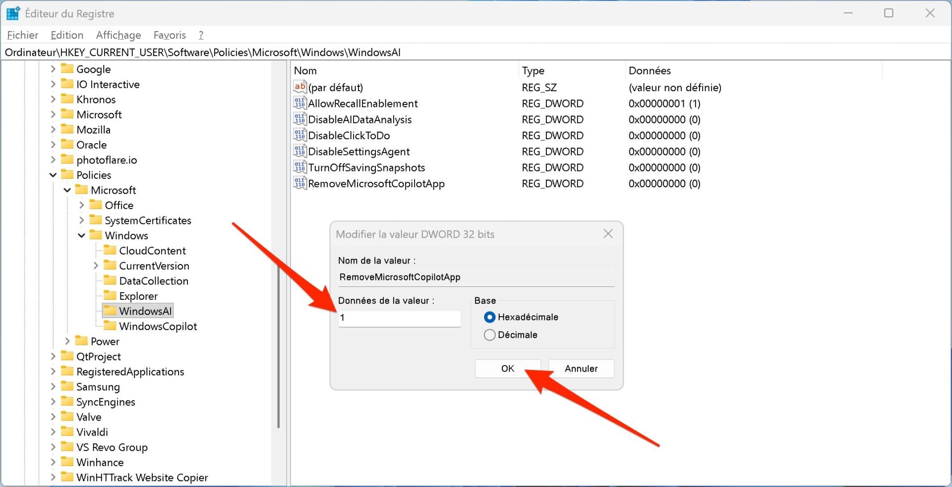
Task: Click the DataCollection folder icon
Action: point(110,280)
